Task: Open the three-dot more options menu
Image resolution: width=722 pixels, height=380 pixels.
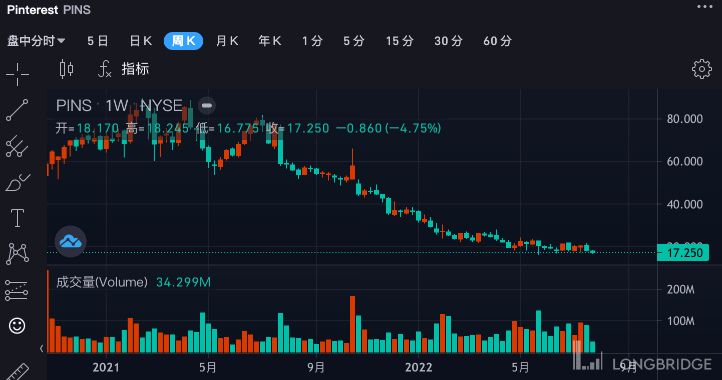Action: (x=704, y=7)
